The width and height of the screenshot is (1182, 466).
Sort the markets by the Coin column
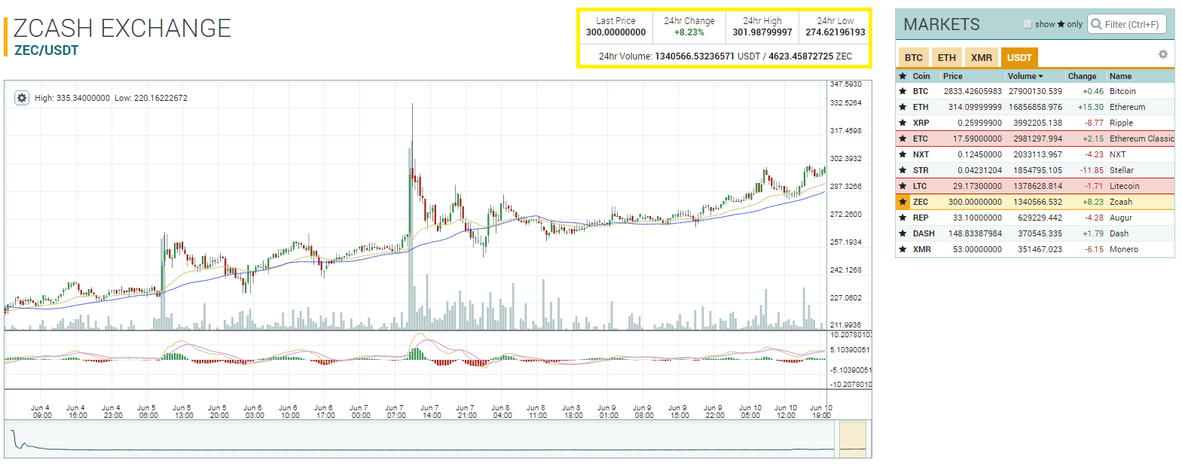(x=921, y=76)
